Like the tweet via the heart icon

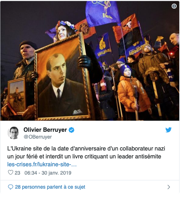tap(10, 172)
